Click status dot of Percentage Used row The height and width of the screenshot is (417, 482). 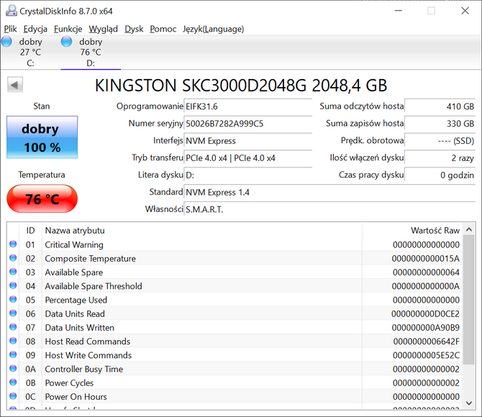[x=13, y=299]
